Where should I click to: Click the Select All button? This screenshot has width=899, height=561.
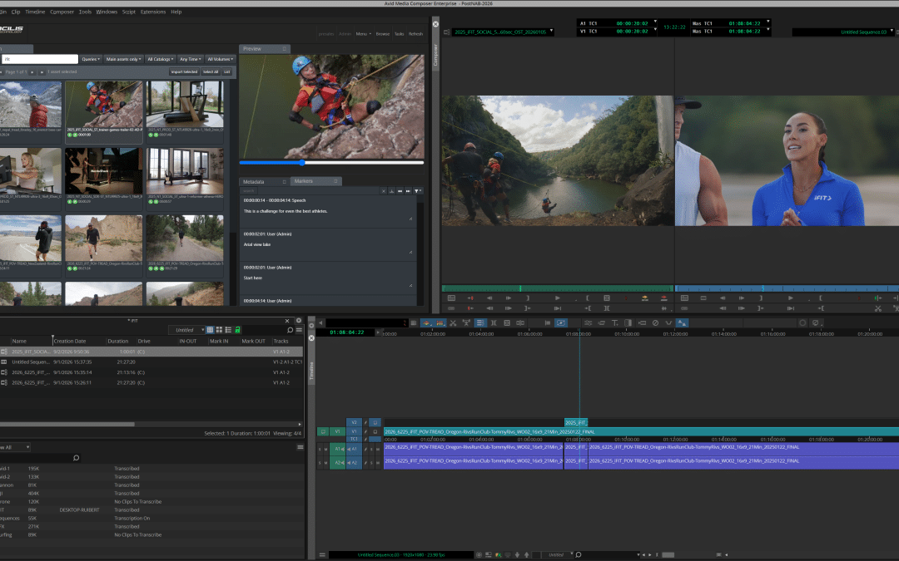[211, 71]
